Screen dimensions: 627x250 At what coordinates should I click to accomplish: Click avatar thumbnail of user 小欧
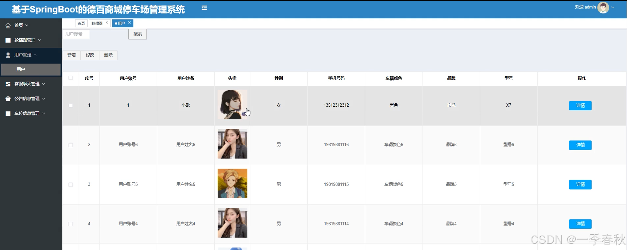pos(232,104)
